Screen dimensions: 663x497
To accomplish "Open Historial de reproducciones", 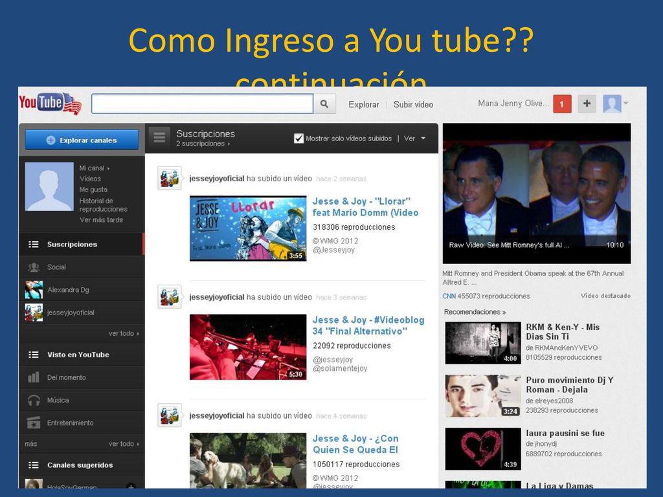I will click(x=103, y=205).
